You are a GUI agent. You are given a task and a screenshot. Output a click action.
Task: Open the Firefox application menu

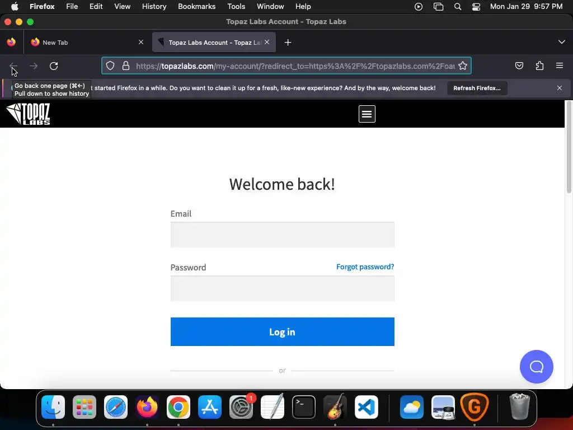[560, 66]
